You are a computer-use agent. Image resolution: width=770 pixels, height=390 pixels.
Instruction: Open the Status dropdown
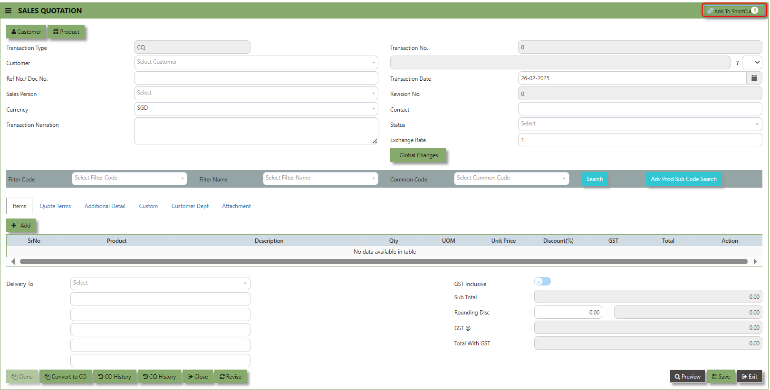click(x=639, y=124)
